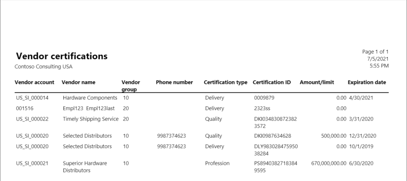The image size is (407, 181).
Task: Click the Vendor certifications report title
Action: click(x=61, y=56)
